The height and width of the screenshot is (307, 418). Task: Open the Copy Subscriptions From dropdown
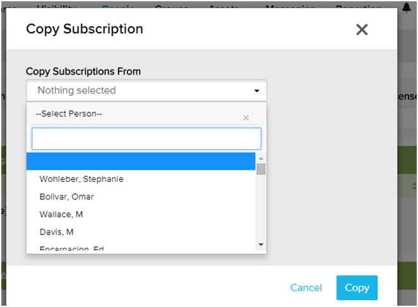(146, 90)
